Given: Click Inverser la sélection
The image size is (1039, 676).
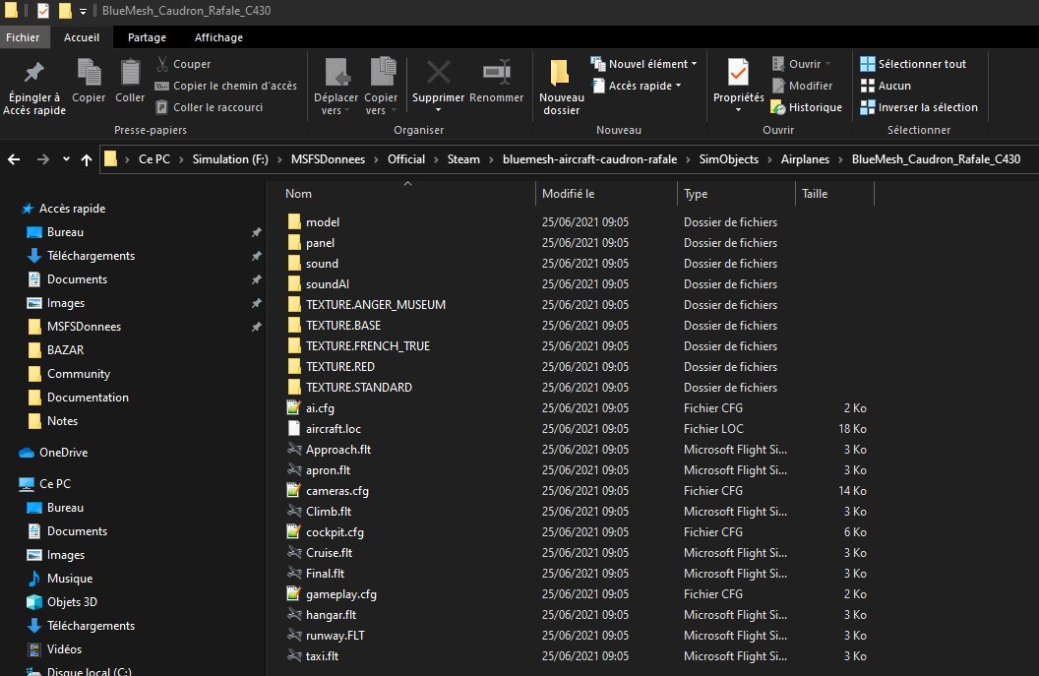Looking at the screenshot, I should click(918, 106).
